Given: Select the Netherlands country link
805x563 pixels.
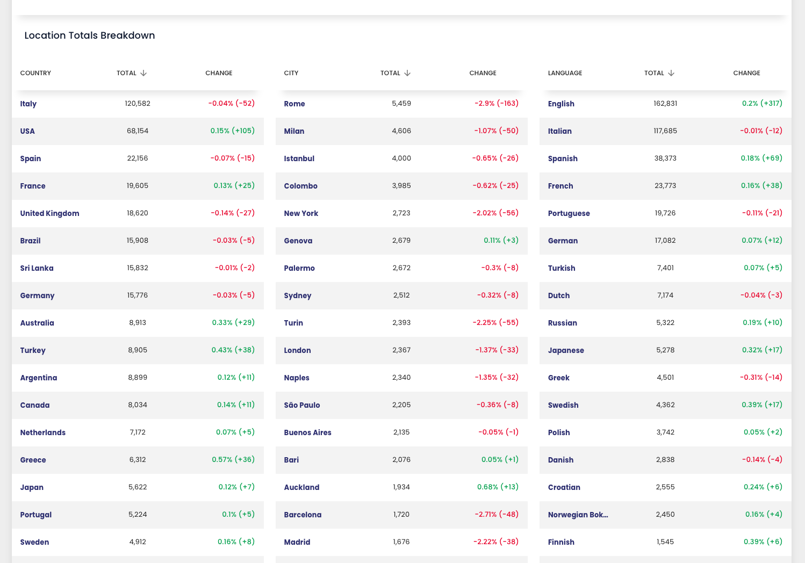Looking at the screenshot, I should pyautogui.click(x=43, y=432).
